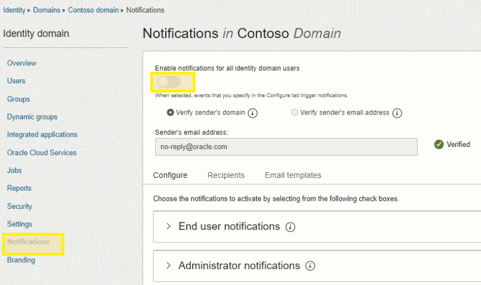Open info icon beside Verify sender's email address
This screenshot has width=481, height=285.
coord(397,113)
